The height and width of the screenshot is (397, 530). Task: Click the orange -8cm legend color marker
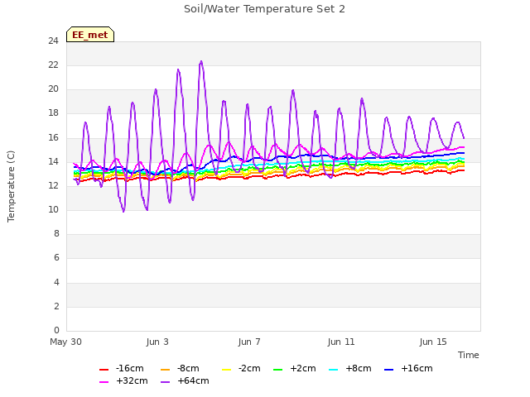click(x=166, y=370)
